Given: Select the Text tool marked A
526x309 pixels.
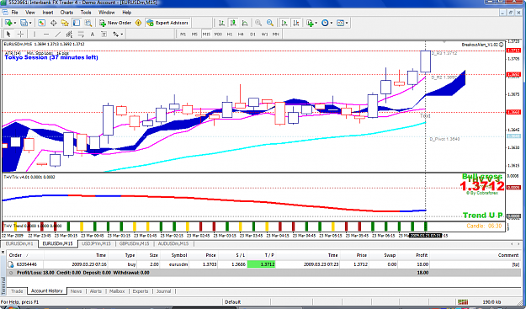Looking at the screenshot, I should point(93,34).
